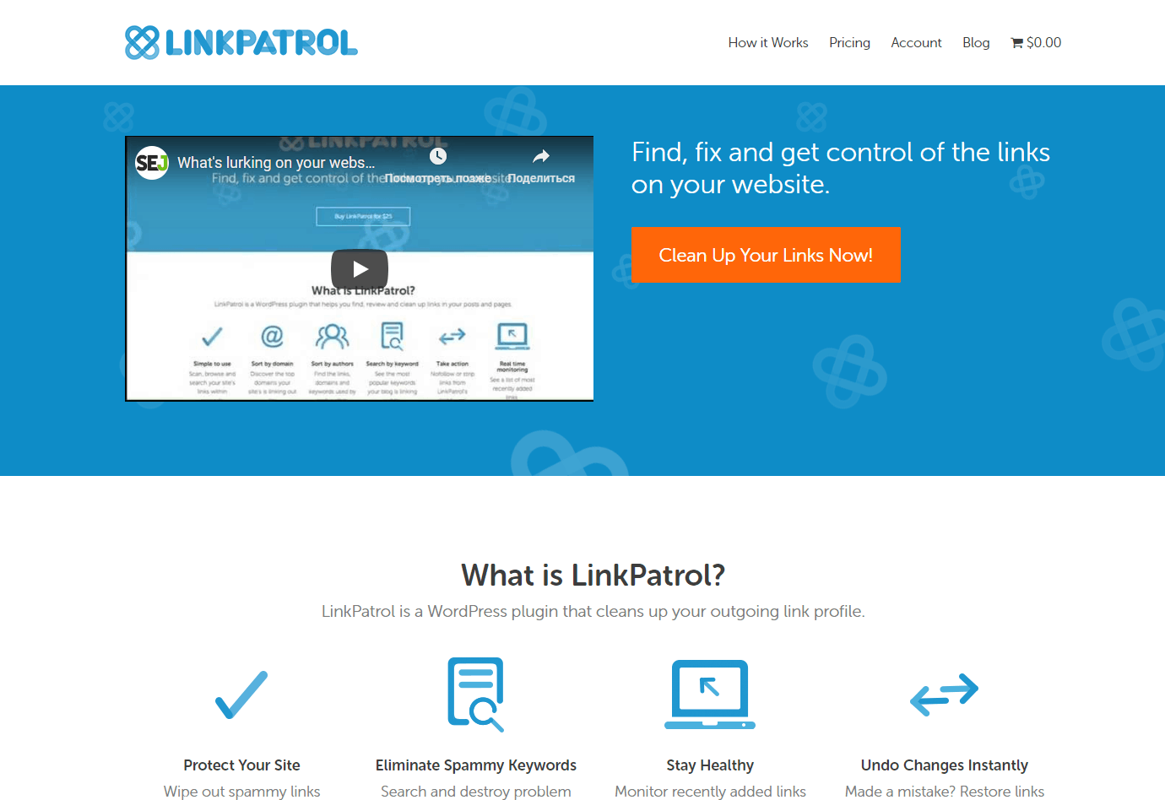Click the Eliminate Spammy Keywords document-search icon
The height and width of the screenshot is (800, 1165).
click(x=475, y=694)
